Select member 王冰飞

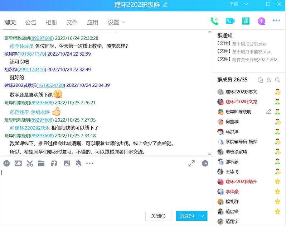[249, 171]
